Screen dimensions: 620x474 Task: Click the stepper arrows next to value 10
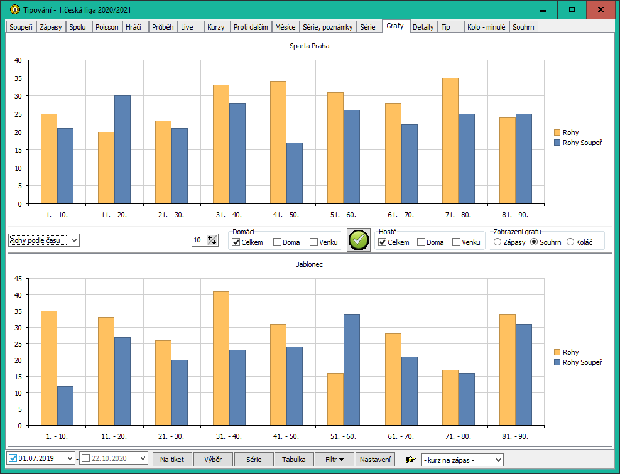212,240
